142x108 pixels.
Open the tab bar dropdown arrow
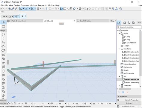click(x=115, y=21)
